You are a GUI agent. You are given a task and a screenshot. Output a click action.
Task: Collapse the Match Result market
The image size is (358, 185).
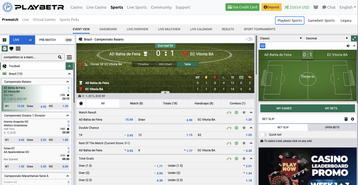click(251, 113)
